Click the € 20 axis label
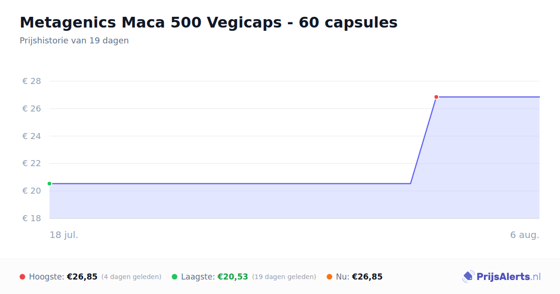 (x=32, y=191)
